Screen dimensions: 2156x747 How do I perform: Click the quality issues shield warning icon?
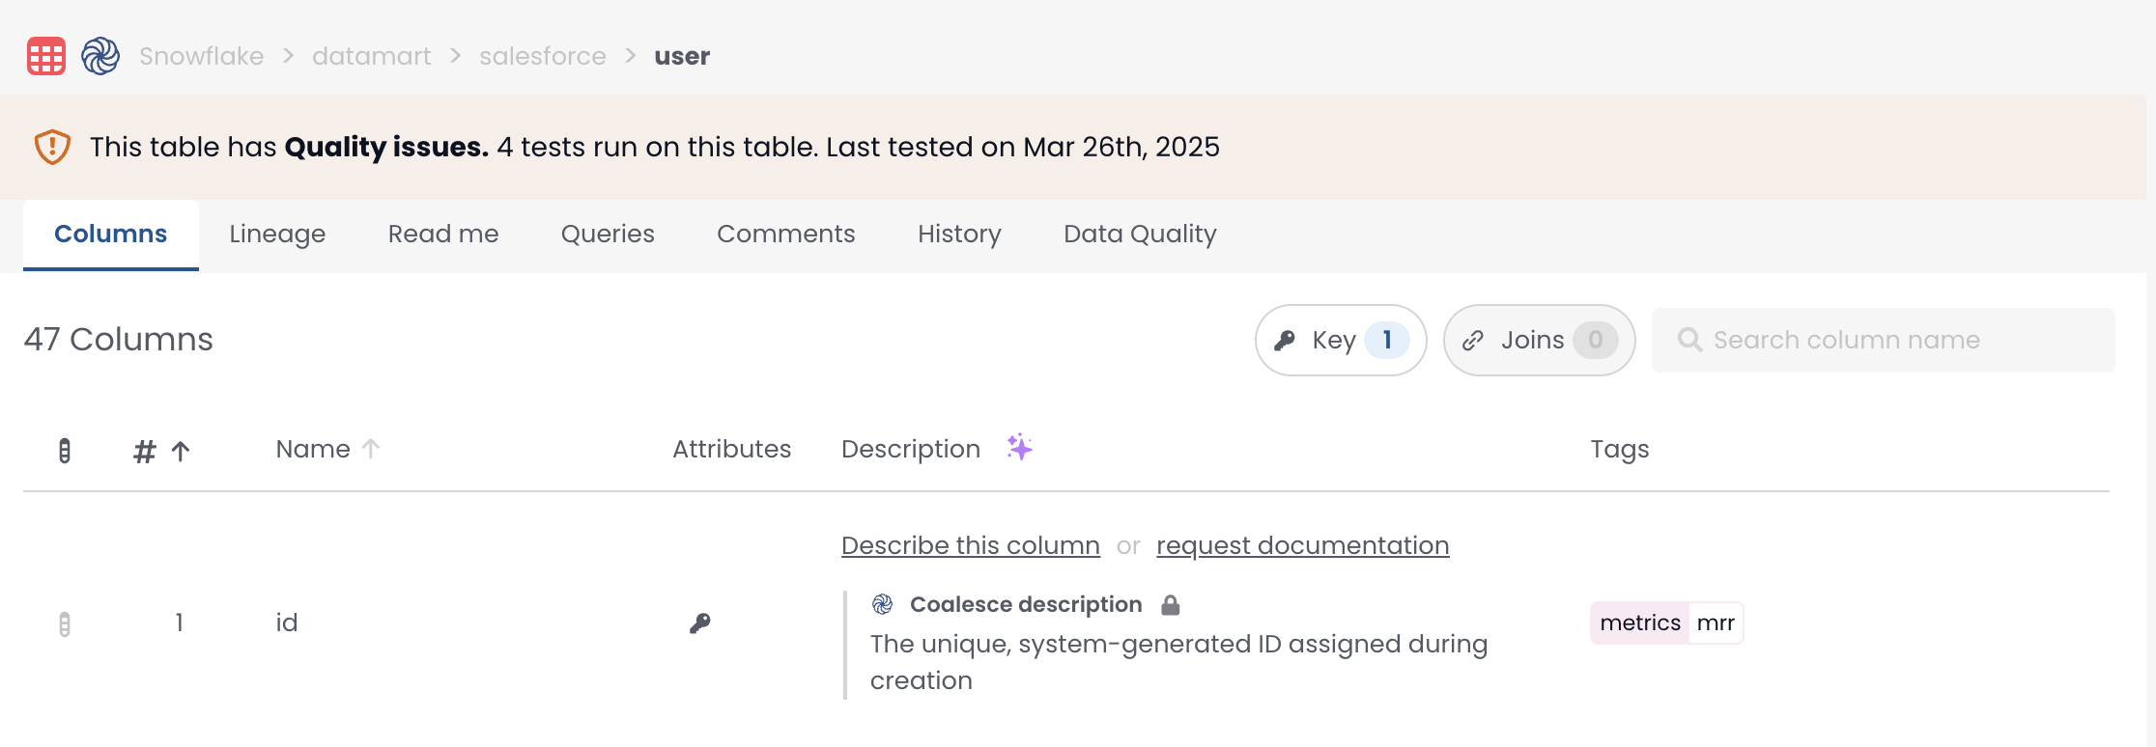point(52,147)
